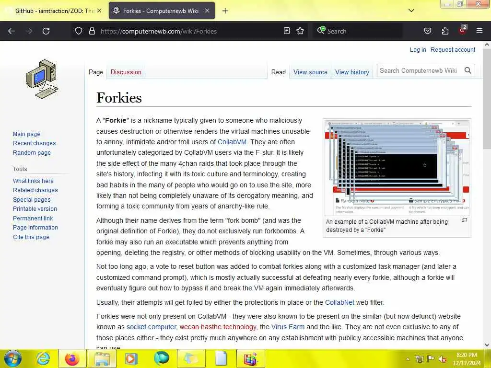The image size is (491, 368).
Task: Open the destroyed CollabVM machine thumbnail
Action: pyautogui.click(x=397, y=168)
